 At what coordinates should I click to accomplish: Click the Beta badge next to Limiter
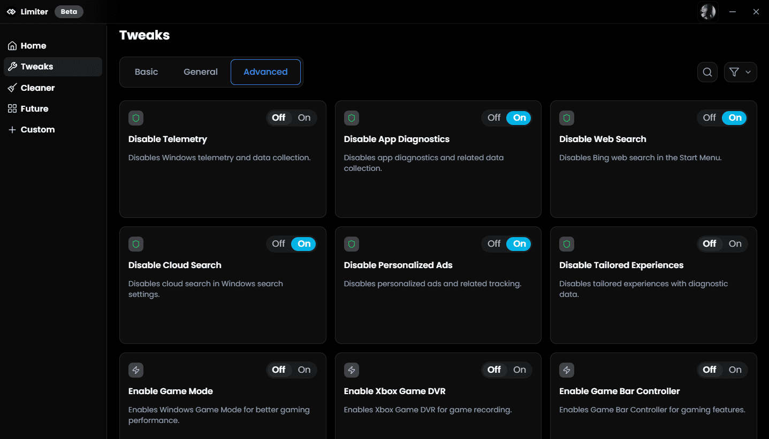[69, 12]
